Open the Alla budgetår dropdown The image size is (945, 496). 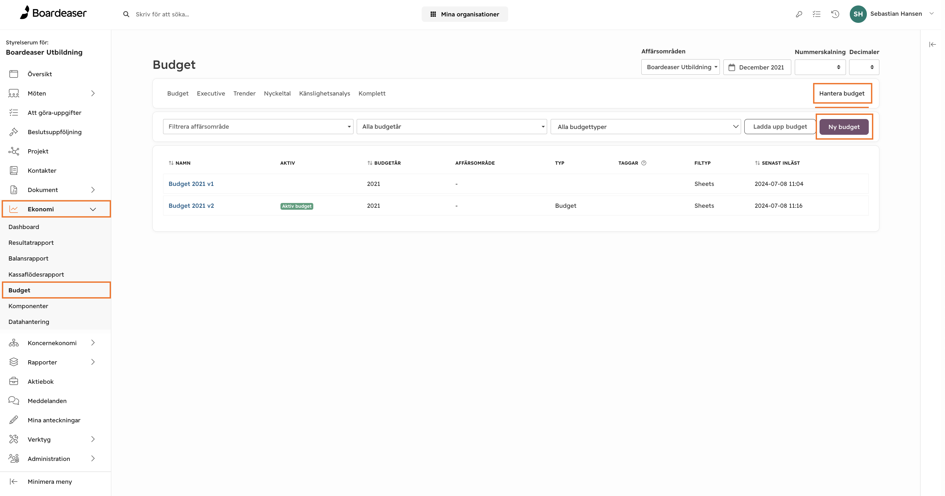(452, 126)
